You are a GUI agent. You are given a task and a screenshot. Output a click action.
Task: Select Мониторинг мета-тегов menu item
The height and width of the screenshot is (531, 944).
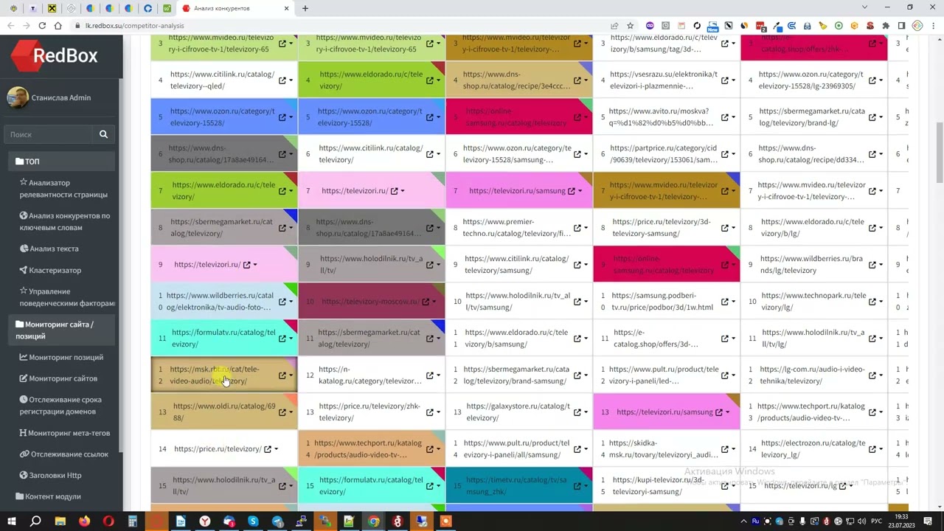[65, 434]
